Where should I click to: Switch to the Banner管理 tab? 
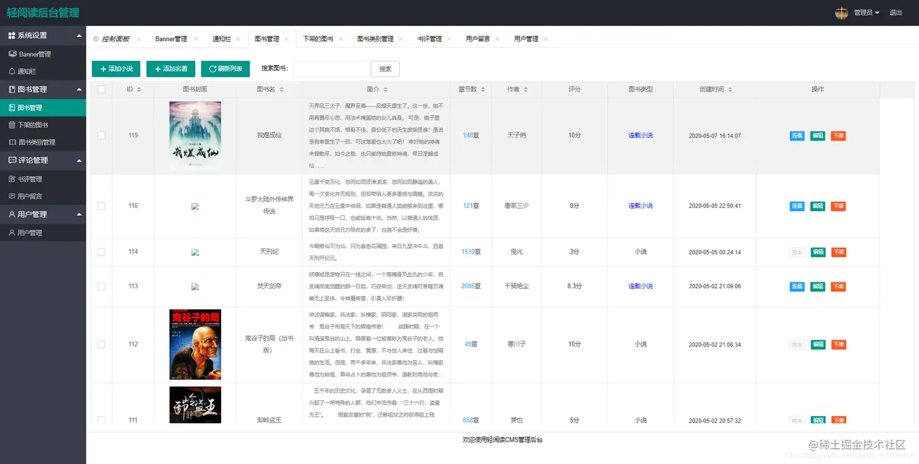pyautogui.click(x=171, y=39)
